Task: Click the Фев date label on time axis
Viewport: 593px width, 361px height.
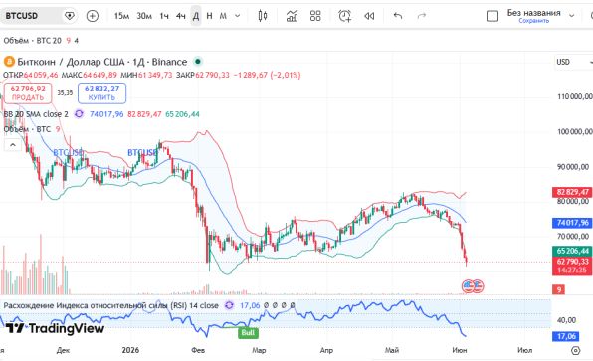Action: 198,350
